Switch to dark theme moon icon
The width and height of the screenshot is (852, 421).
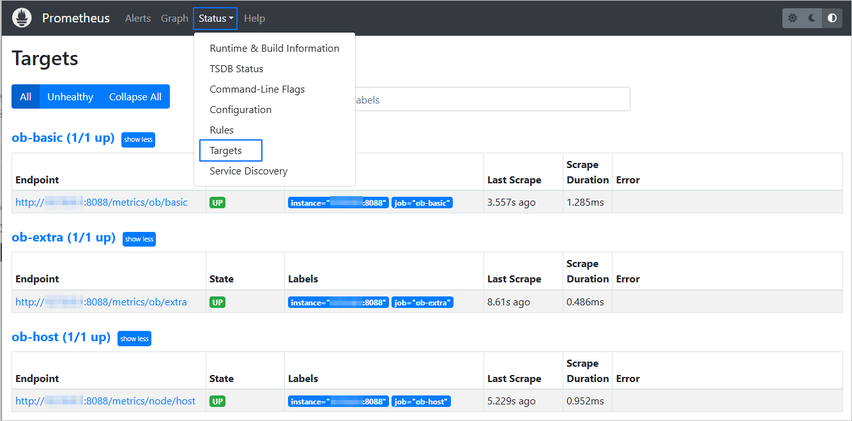pos(812,18)
